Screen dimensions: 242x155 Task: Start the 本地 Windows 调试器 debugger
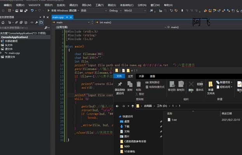point(62,10)
